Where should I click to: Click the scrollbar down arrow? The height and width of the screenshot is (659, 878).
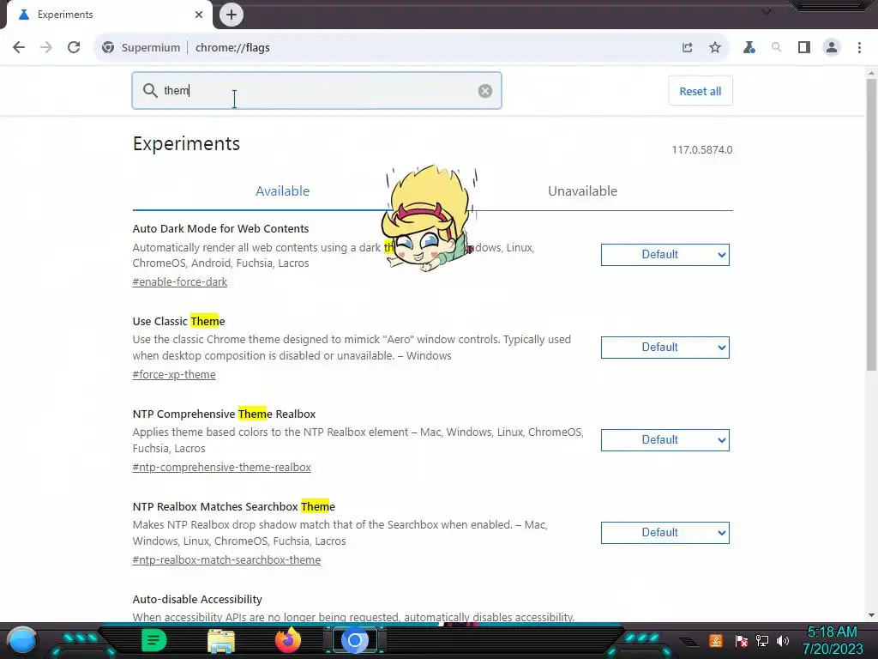(871, 614)
